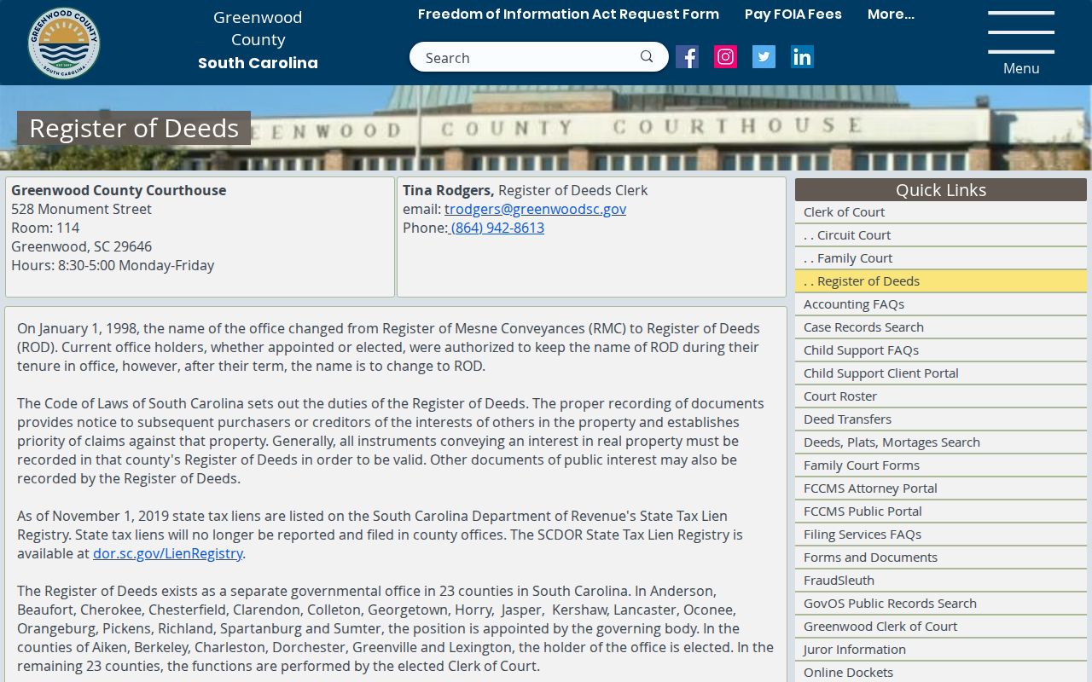This screenshot has width=1092, height=682.
Task: Open Clerk of Court quick link
Action: [x=941, y=212]
